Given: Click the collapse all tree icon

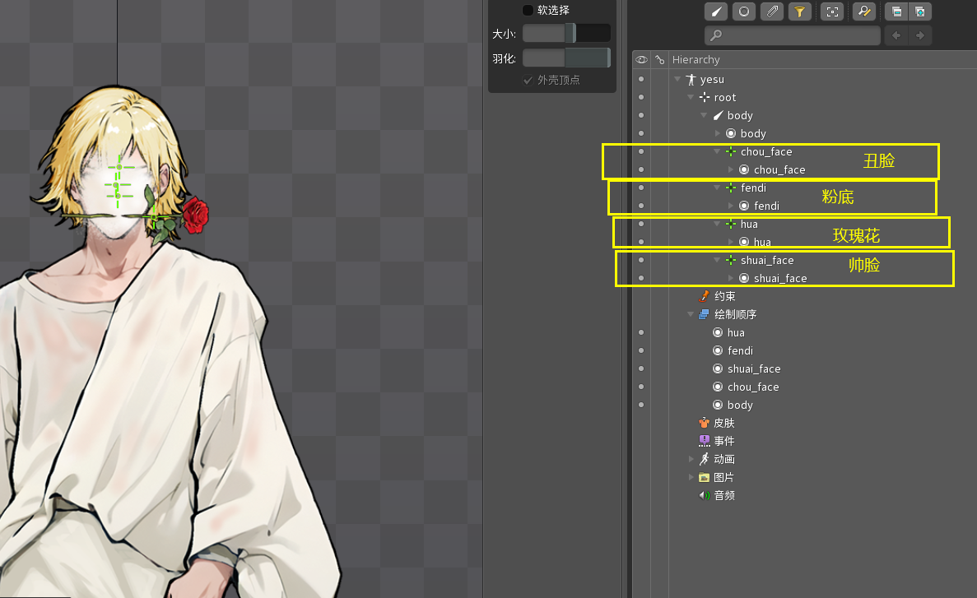Looking at the screenshot, I should [x=895, y=12].
